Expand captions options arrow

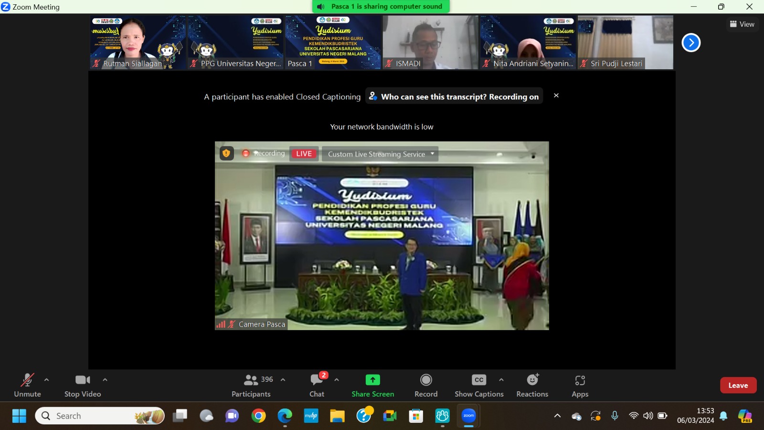pos(501,380)
